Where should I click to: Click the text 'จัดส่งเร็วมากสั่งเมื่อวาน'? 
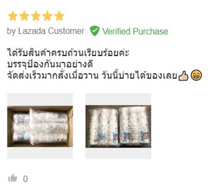pyautogui.click(x=53, y=76)
